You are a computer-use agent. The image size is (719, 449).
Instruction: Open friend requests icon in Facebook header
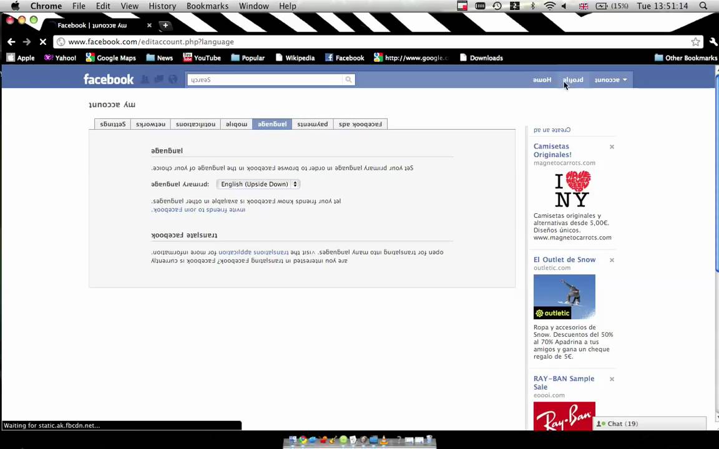point(145,79)
